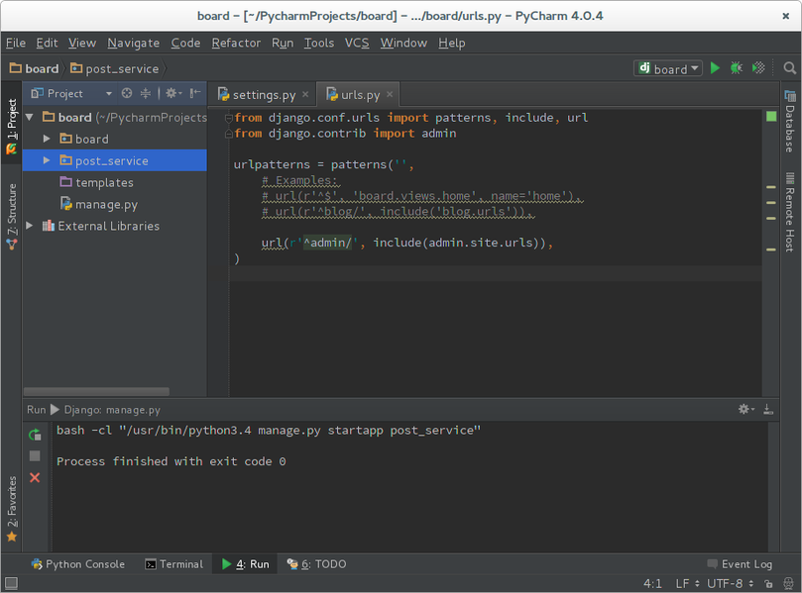Click Scroll from Source target icon
802x593 pixels.
click(126, 93)
